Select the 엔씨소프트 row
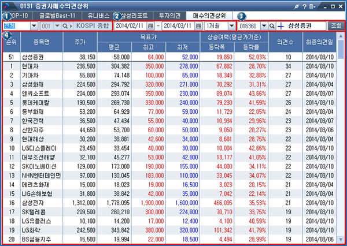 169,94
